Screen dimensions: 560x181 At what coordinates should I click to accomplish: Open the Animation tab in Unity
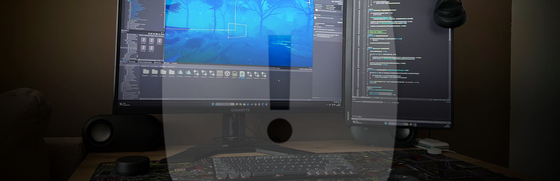click(x=158, y=62)
